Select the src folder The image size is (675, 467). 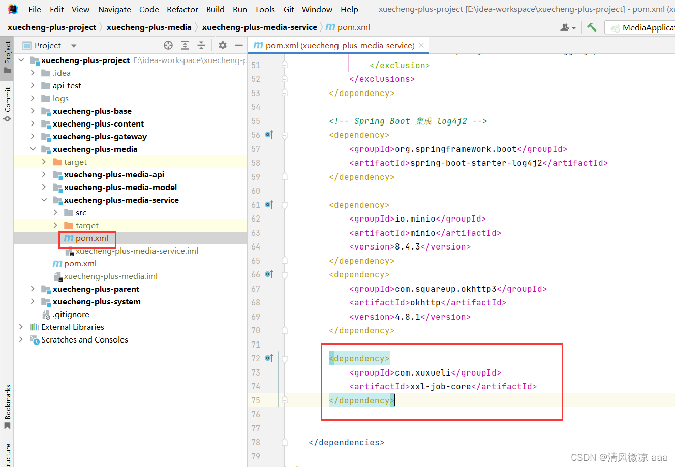(81, 212)
